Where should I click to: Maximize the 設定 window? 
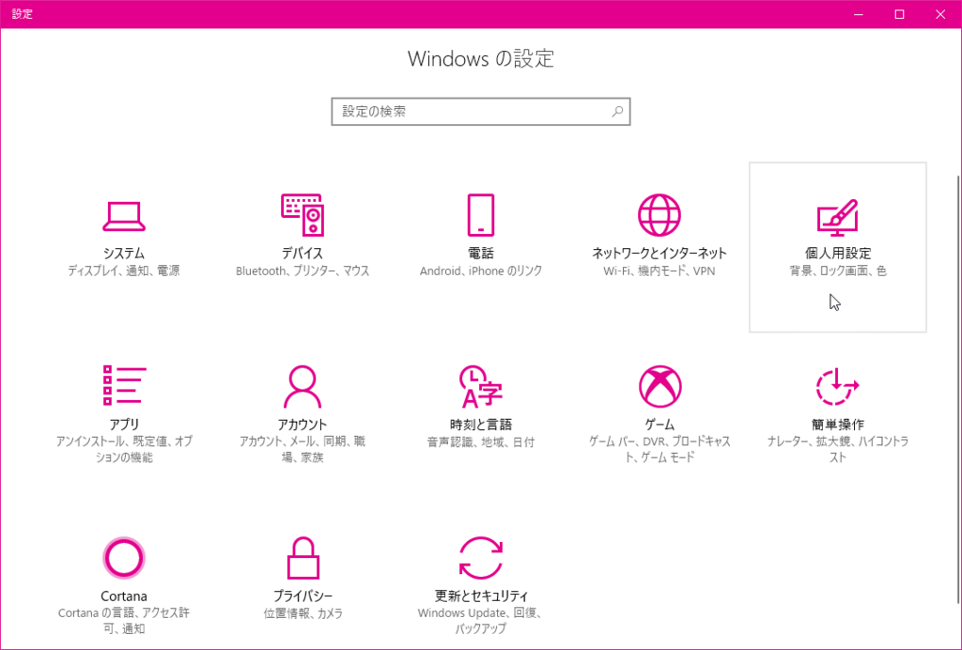(x=899, y=14)
